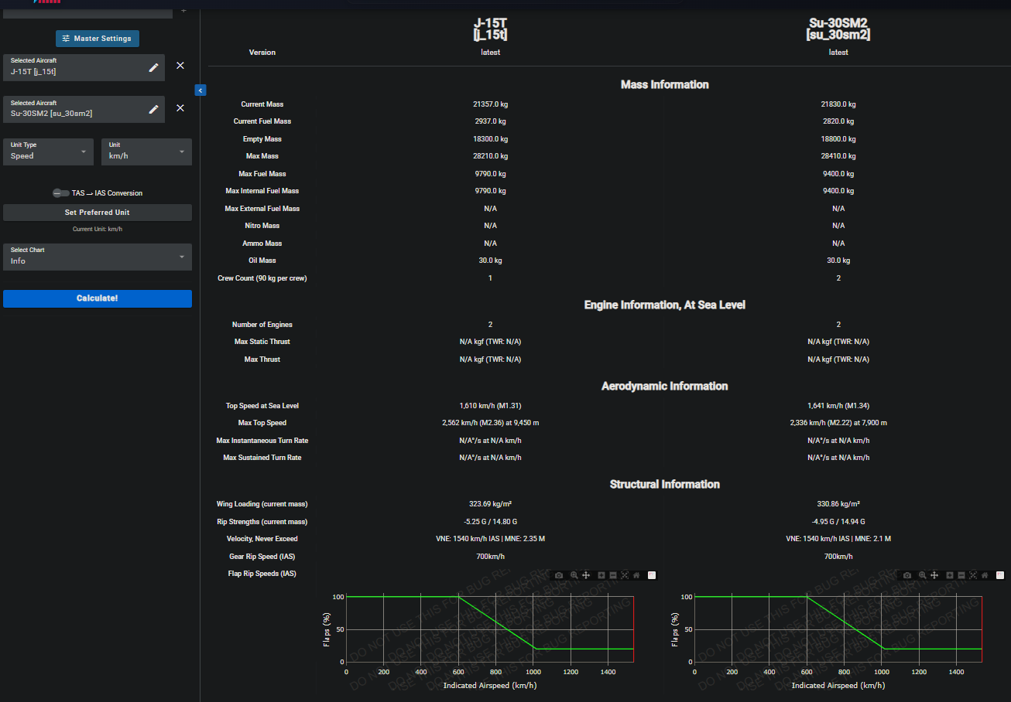This screenshot has width=1011, height=702.
Task: Open the Unit dropdown showing km/h
Action: (x=146, y=152)
